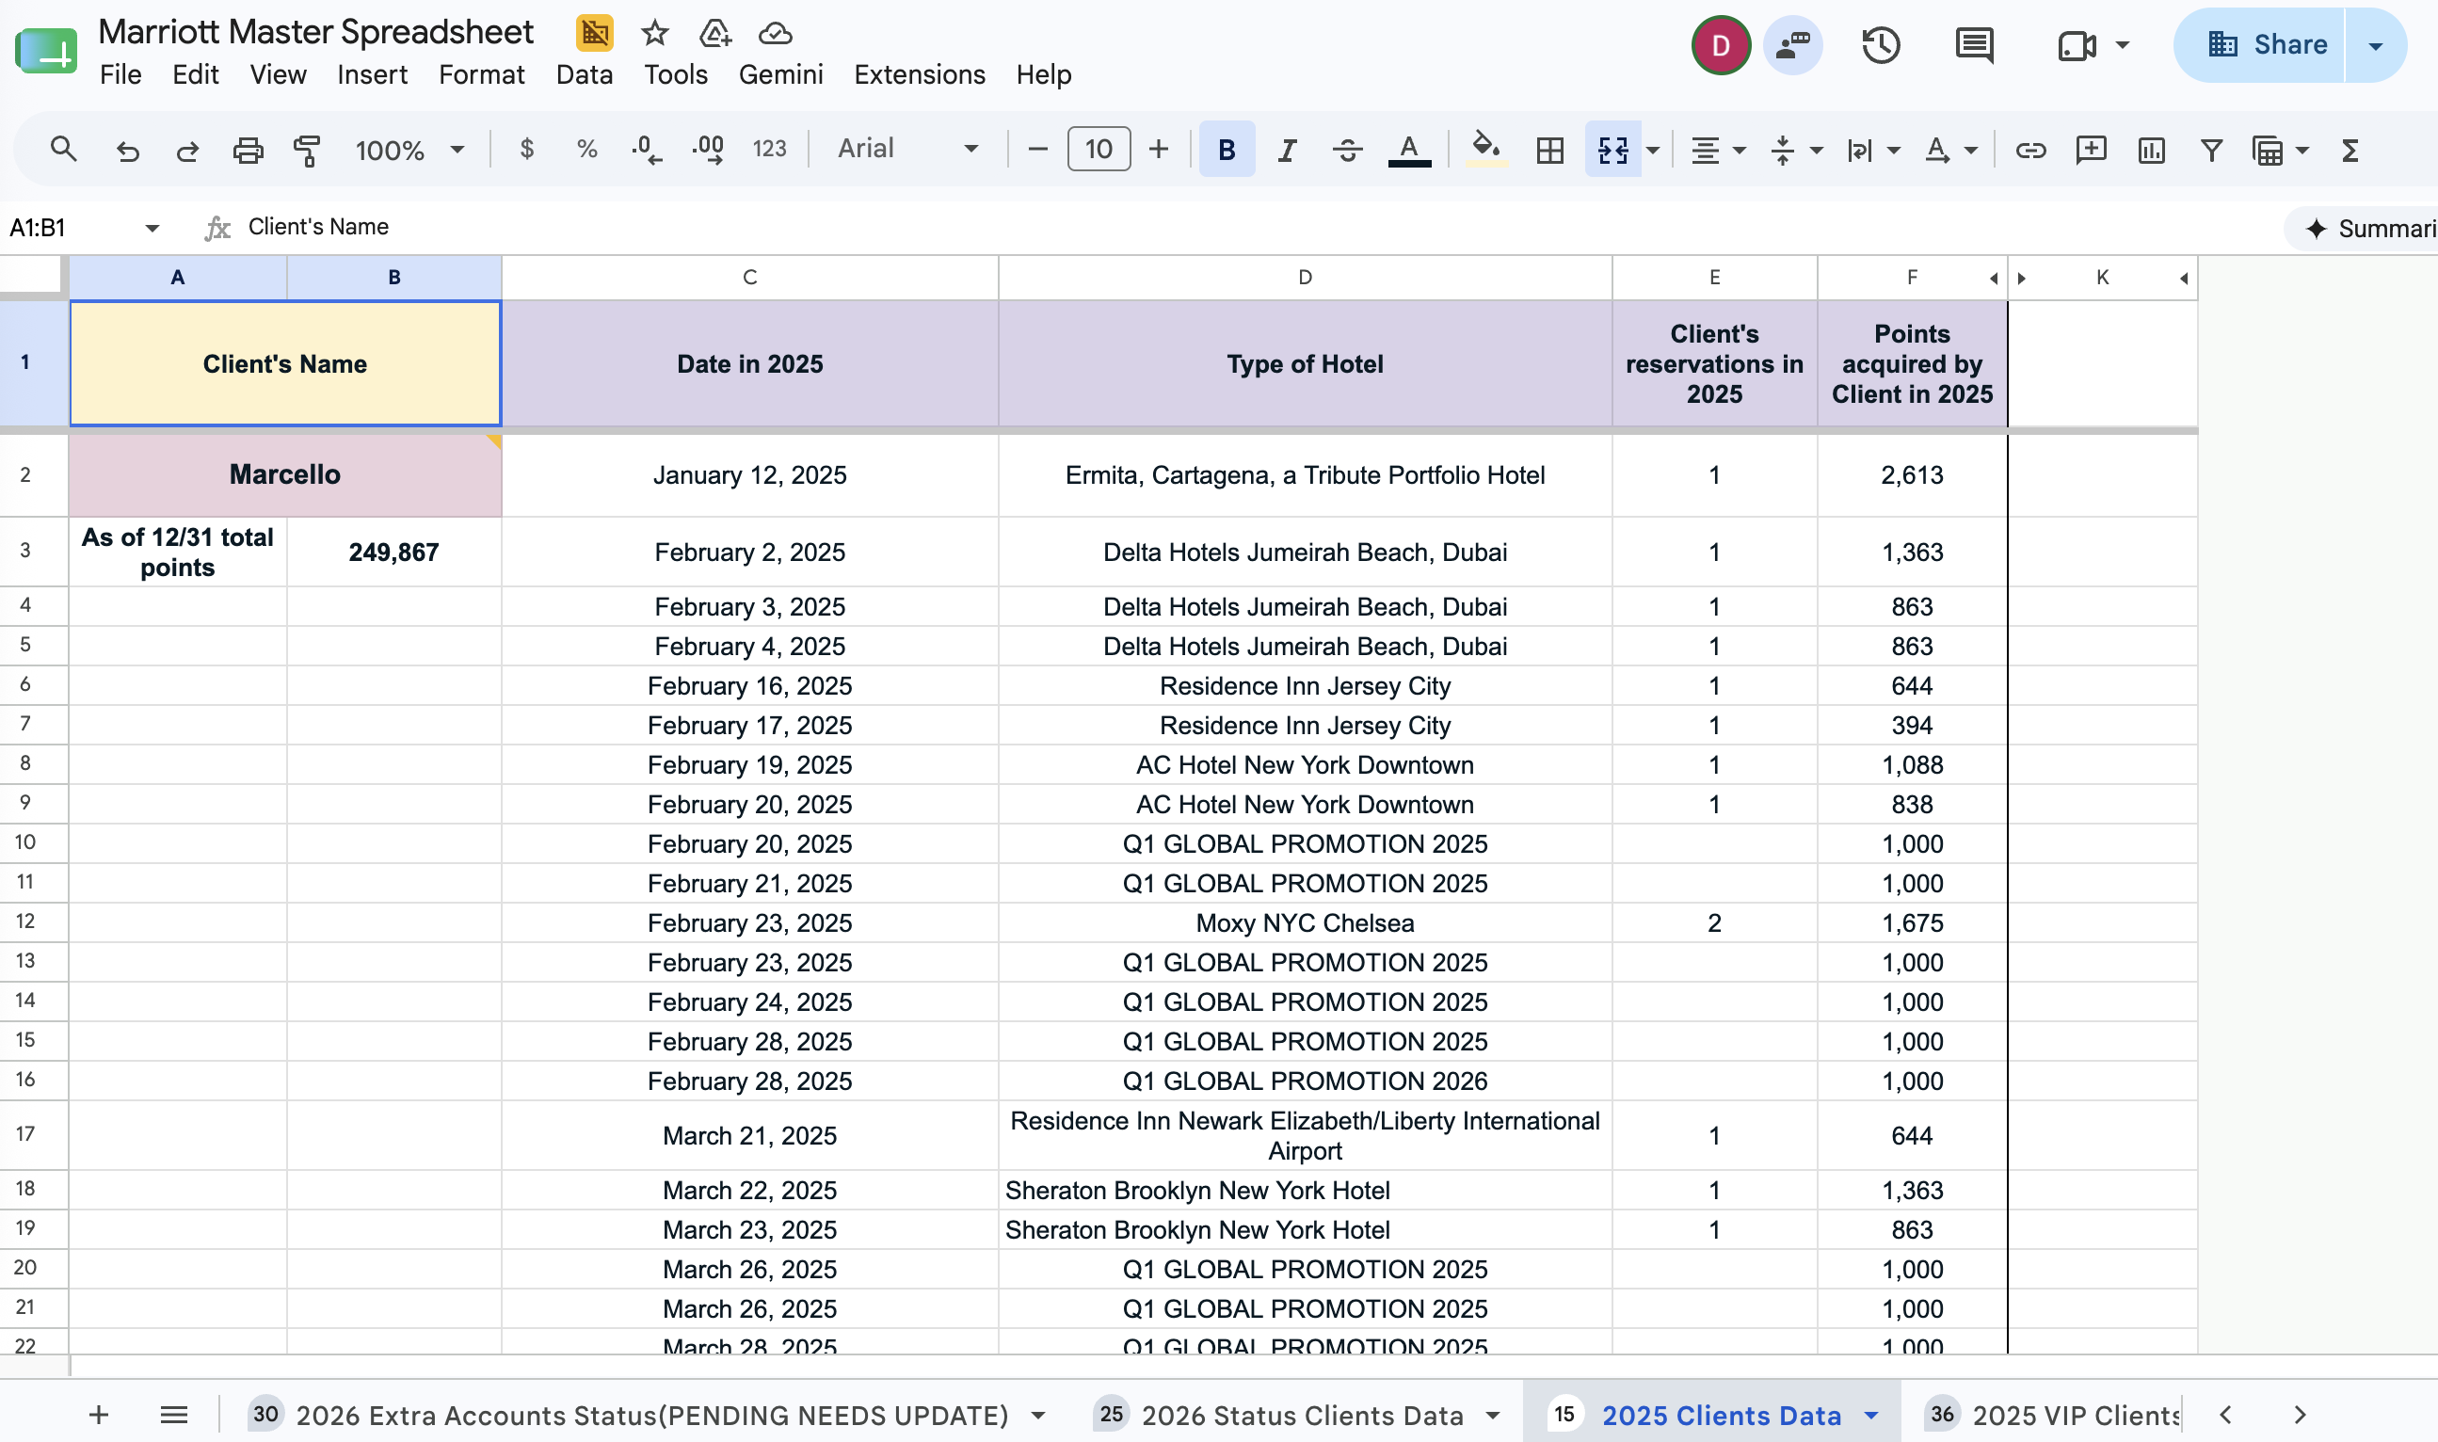Open the search menus magnifier icon

click(63, 150)
